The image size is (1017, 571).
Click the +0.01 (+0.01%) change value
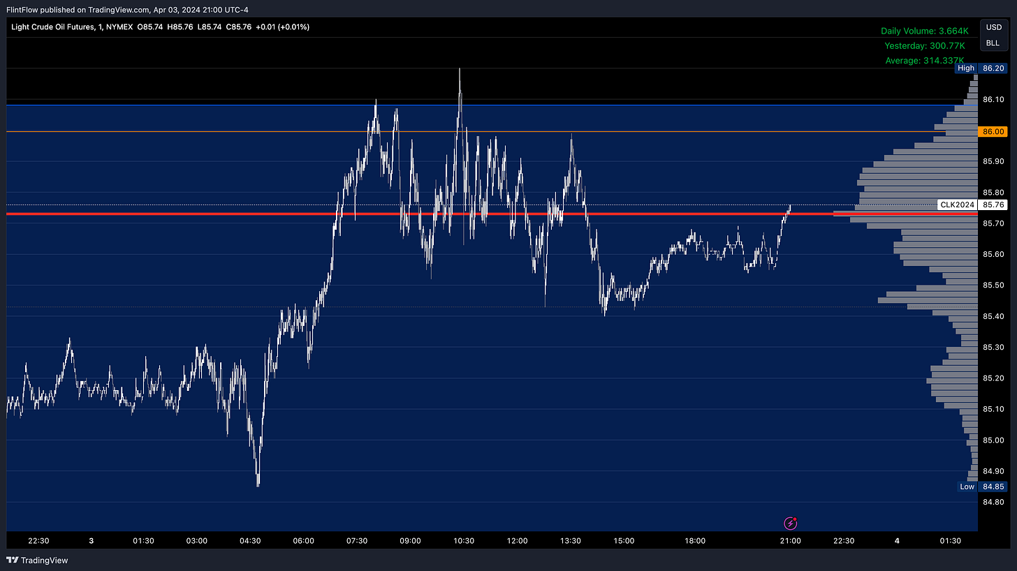pyautogui.click(x=283, y=27)
